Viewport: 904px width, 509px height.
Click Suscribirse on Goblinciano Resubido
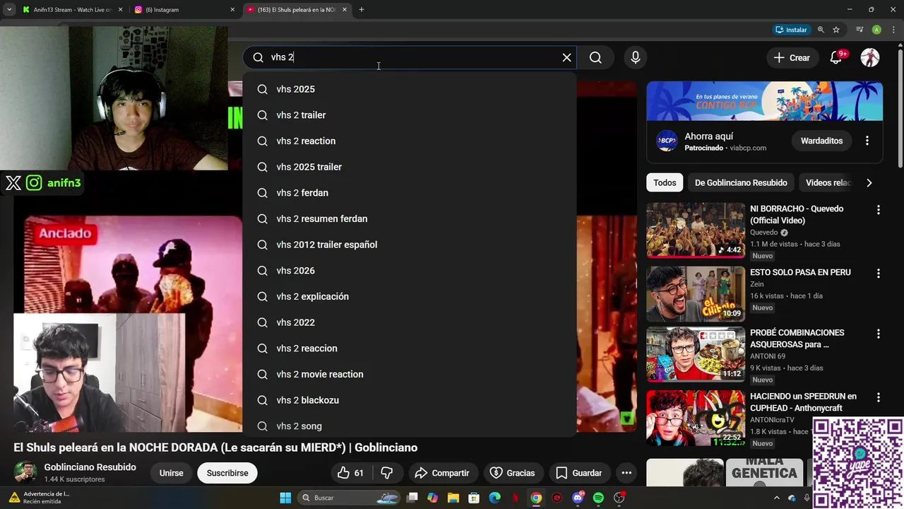click(x=227, y=473)
